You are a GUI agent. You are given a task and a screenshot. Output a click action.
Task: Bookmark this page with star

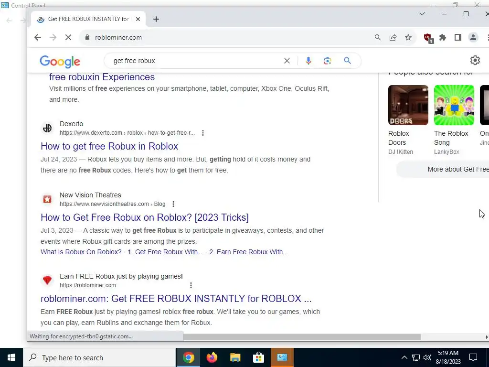[x=408, y=37]
